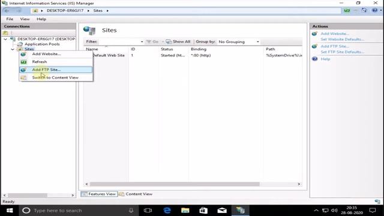This screenshot has height=216, width=384.
Task: Click the server node icon DESKTOP-ER6GJ17
Action: point(13,39)
